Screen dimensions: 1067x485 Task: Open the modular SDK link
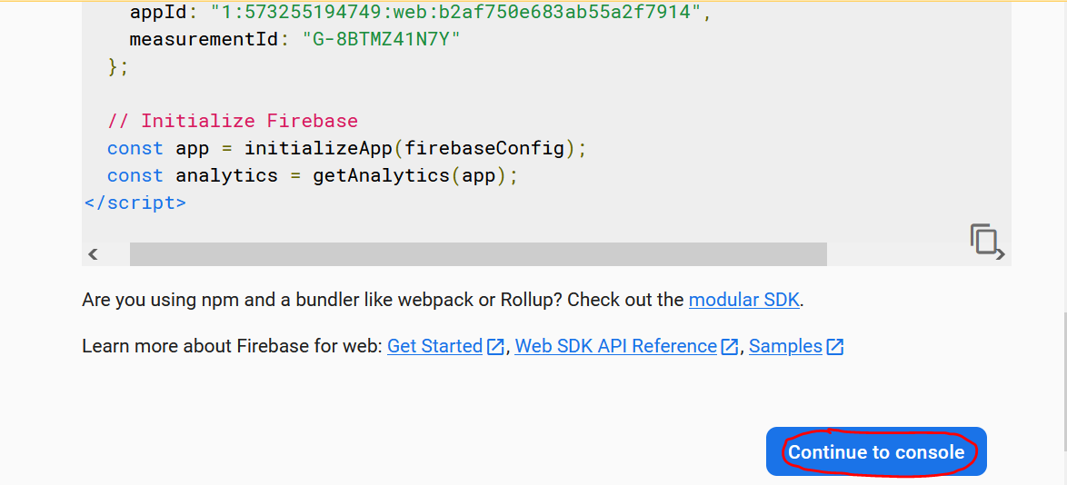click(744, 300)
